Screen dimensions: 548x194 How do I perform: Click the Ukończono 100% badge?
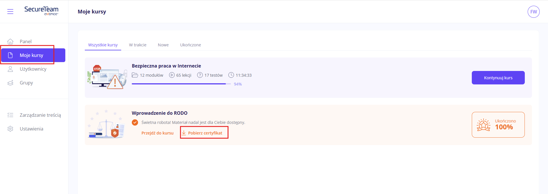(498, 125)
